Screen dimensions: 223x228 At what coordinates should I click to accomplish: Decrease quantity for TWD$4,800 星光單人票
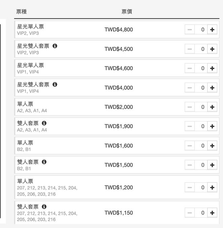coord(189,30)
